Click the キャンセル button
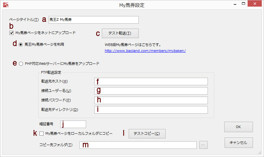This screenshot has height=157, width=264. click(238, 143)
